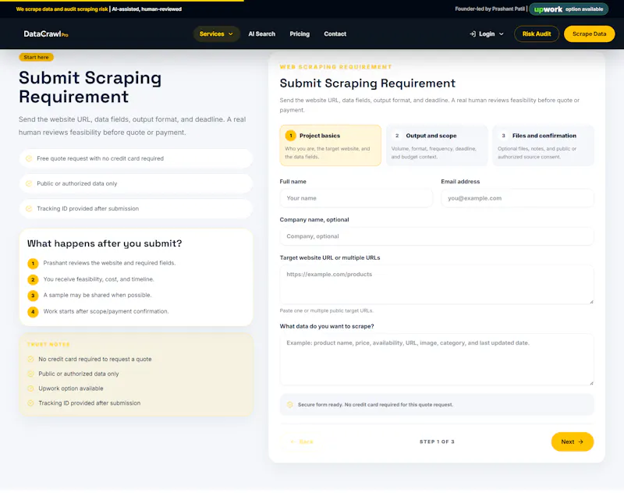Image resolution: width=624 pixels, height=493 pixels.
Task: Select the Output and scope step tab
Action: 437,145
